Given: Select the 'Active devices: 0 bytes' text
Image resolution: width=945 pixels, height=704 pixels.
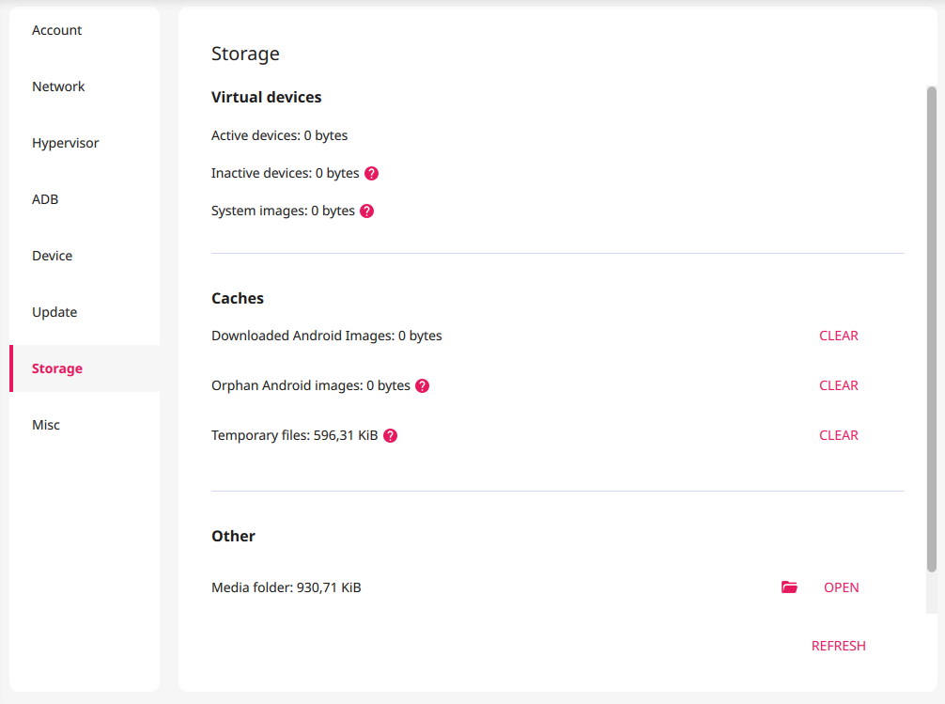Looking at the screenshot, I should pos(279,135).
